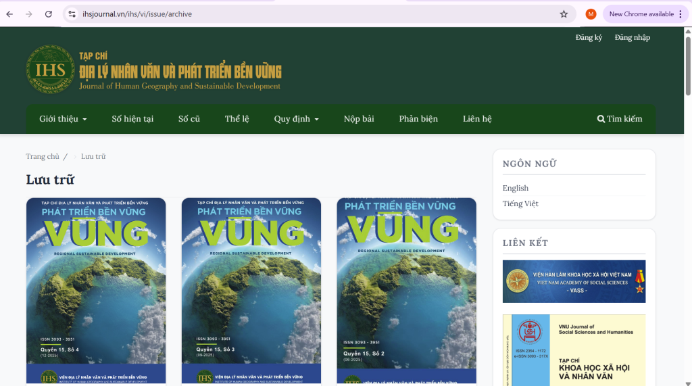Click the Đăng ký register link
Image resolution: width=692 pixels, height=386 pixels.
[x=589, y=38]
